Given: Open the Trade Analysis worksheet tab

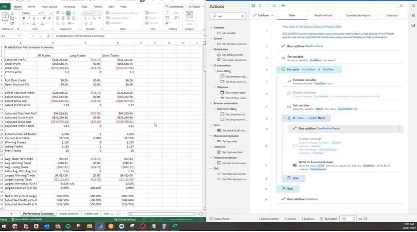Looking at the screenshot, I should [69, 214].
